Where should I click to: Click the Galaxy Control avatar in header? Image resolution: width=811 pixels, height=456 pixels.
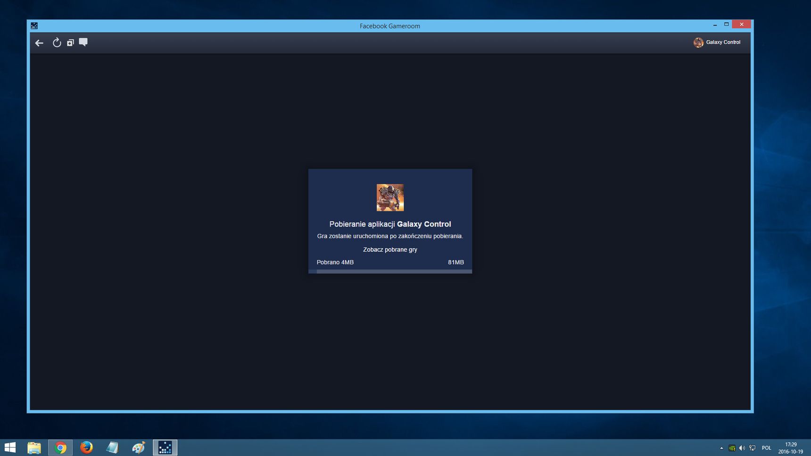[x=698, y=42]
